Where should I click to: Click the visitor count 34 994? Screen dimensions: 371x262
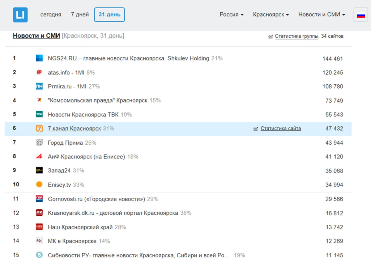(334, 185)
